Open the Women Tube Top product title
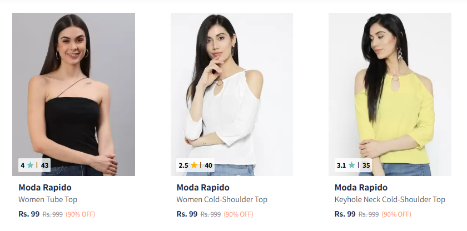The width and height of the screenshot is (467, 231). [48, 199]
